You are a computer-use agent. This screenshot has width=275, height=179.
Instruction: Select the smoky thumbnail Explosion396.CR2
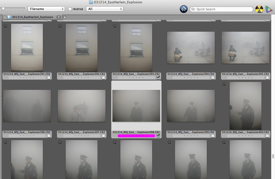27,106
